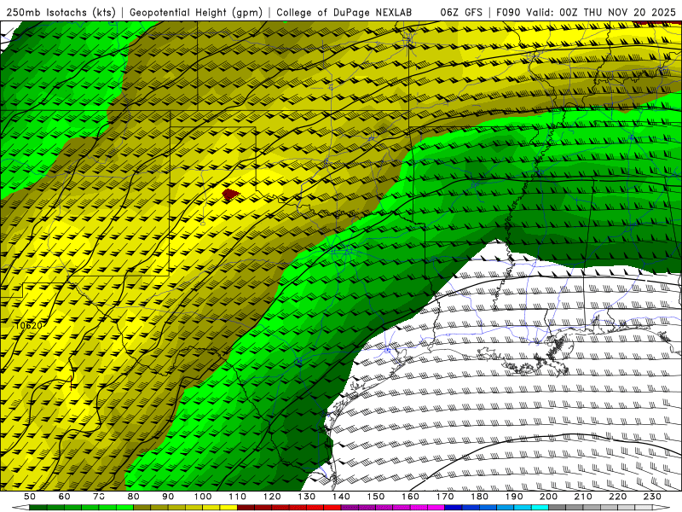Click the legend value 140
The image size is (682, 512).
pos(341,497)
